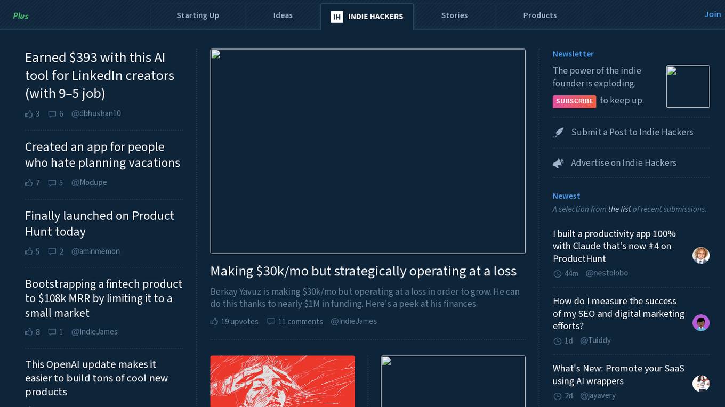This screenshot has height=407, width=725.
Task: Visit @IndieJames profile under fintech post
Action: pos(94,331)
